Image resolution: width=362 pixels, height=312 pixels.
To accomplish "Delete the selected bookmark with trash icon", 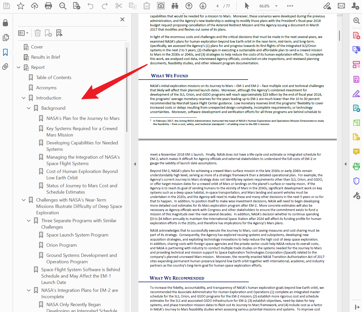I will coord(37,33).
